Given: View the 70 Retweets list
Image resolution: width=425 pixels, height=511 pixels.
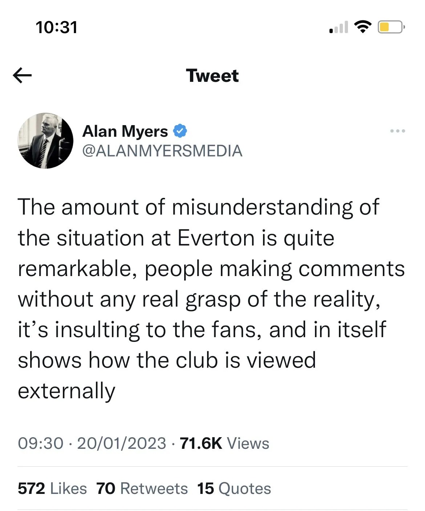Looking at the screenshot, I should (142, 488).
